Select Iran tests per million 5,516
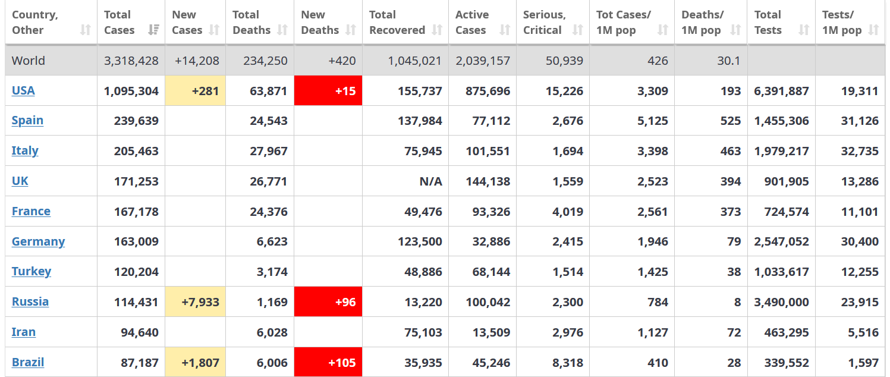Viewport: 890px width, 377px height. click(863, 332)
